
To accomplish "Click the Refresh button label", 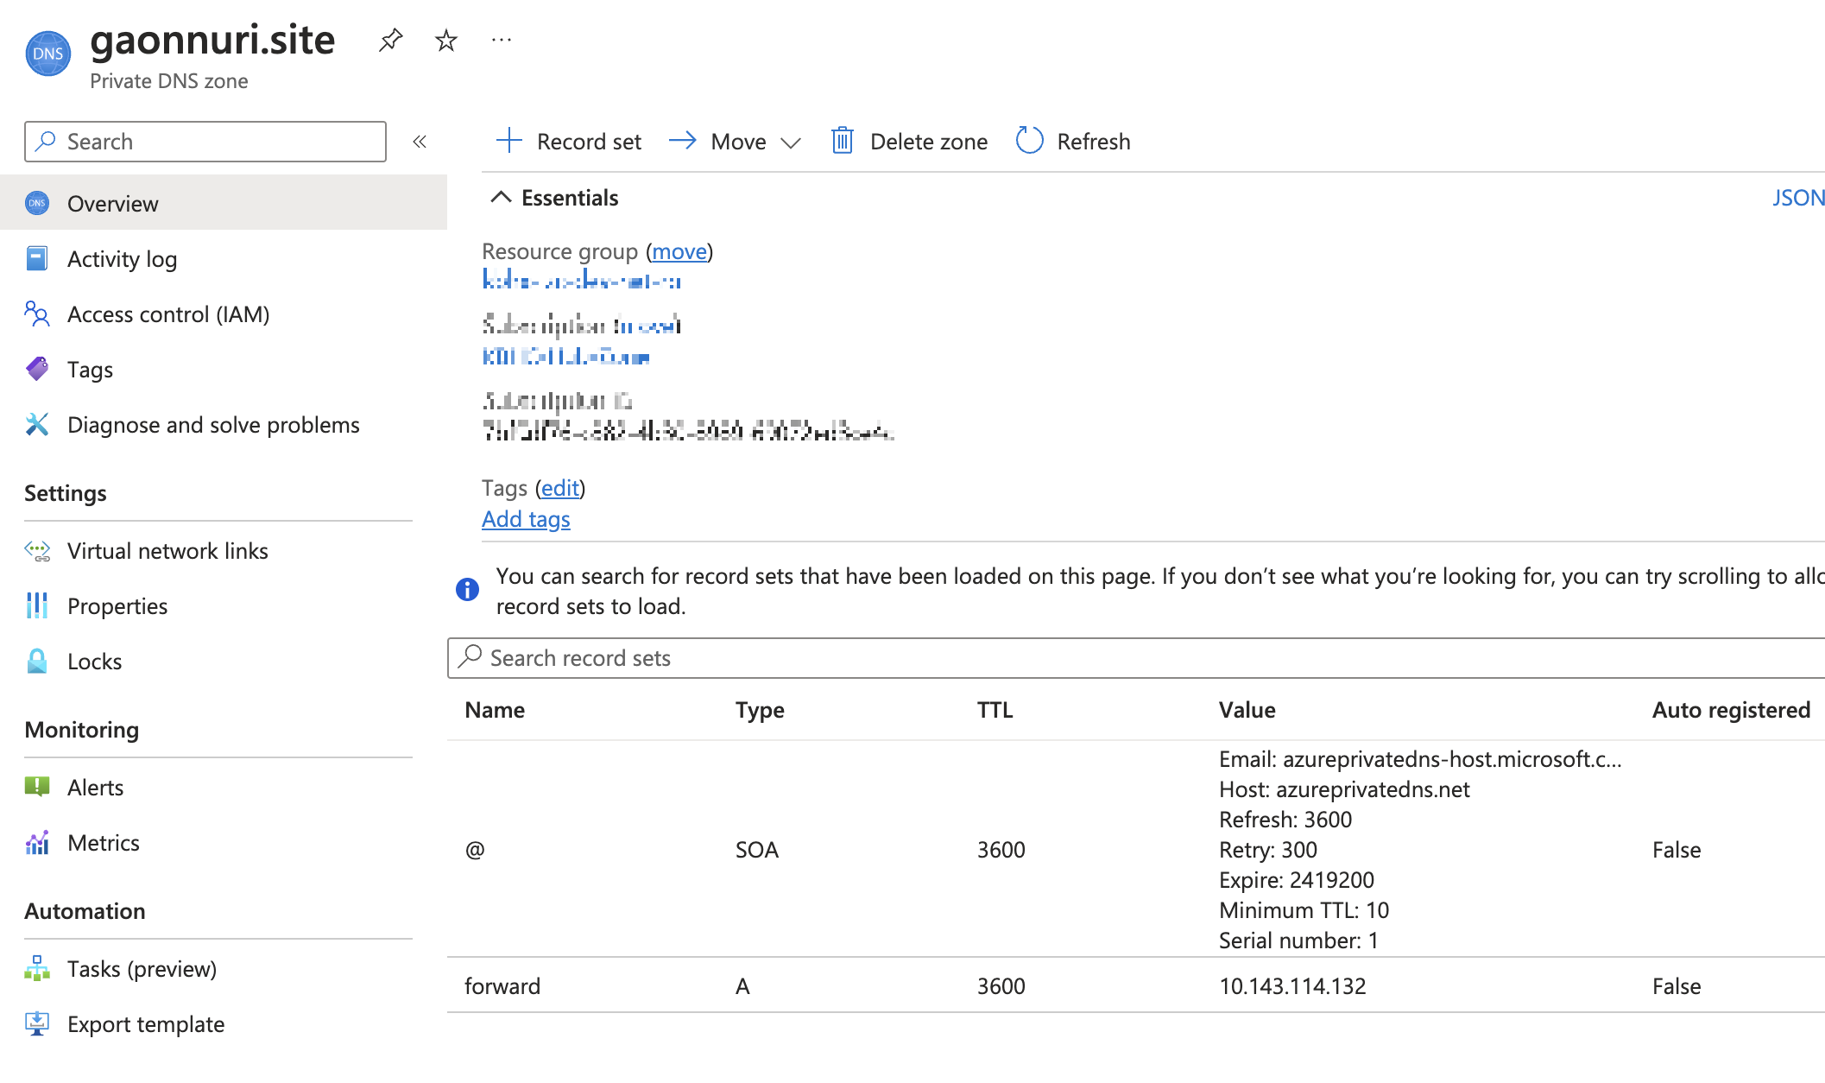I will click(1093, 141).
